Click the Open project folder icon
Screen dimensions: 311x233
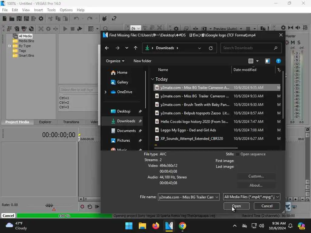coord(12,19)
